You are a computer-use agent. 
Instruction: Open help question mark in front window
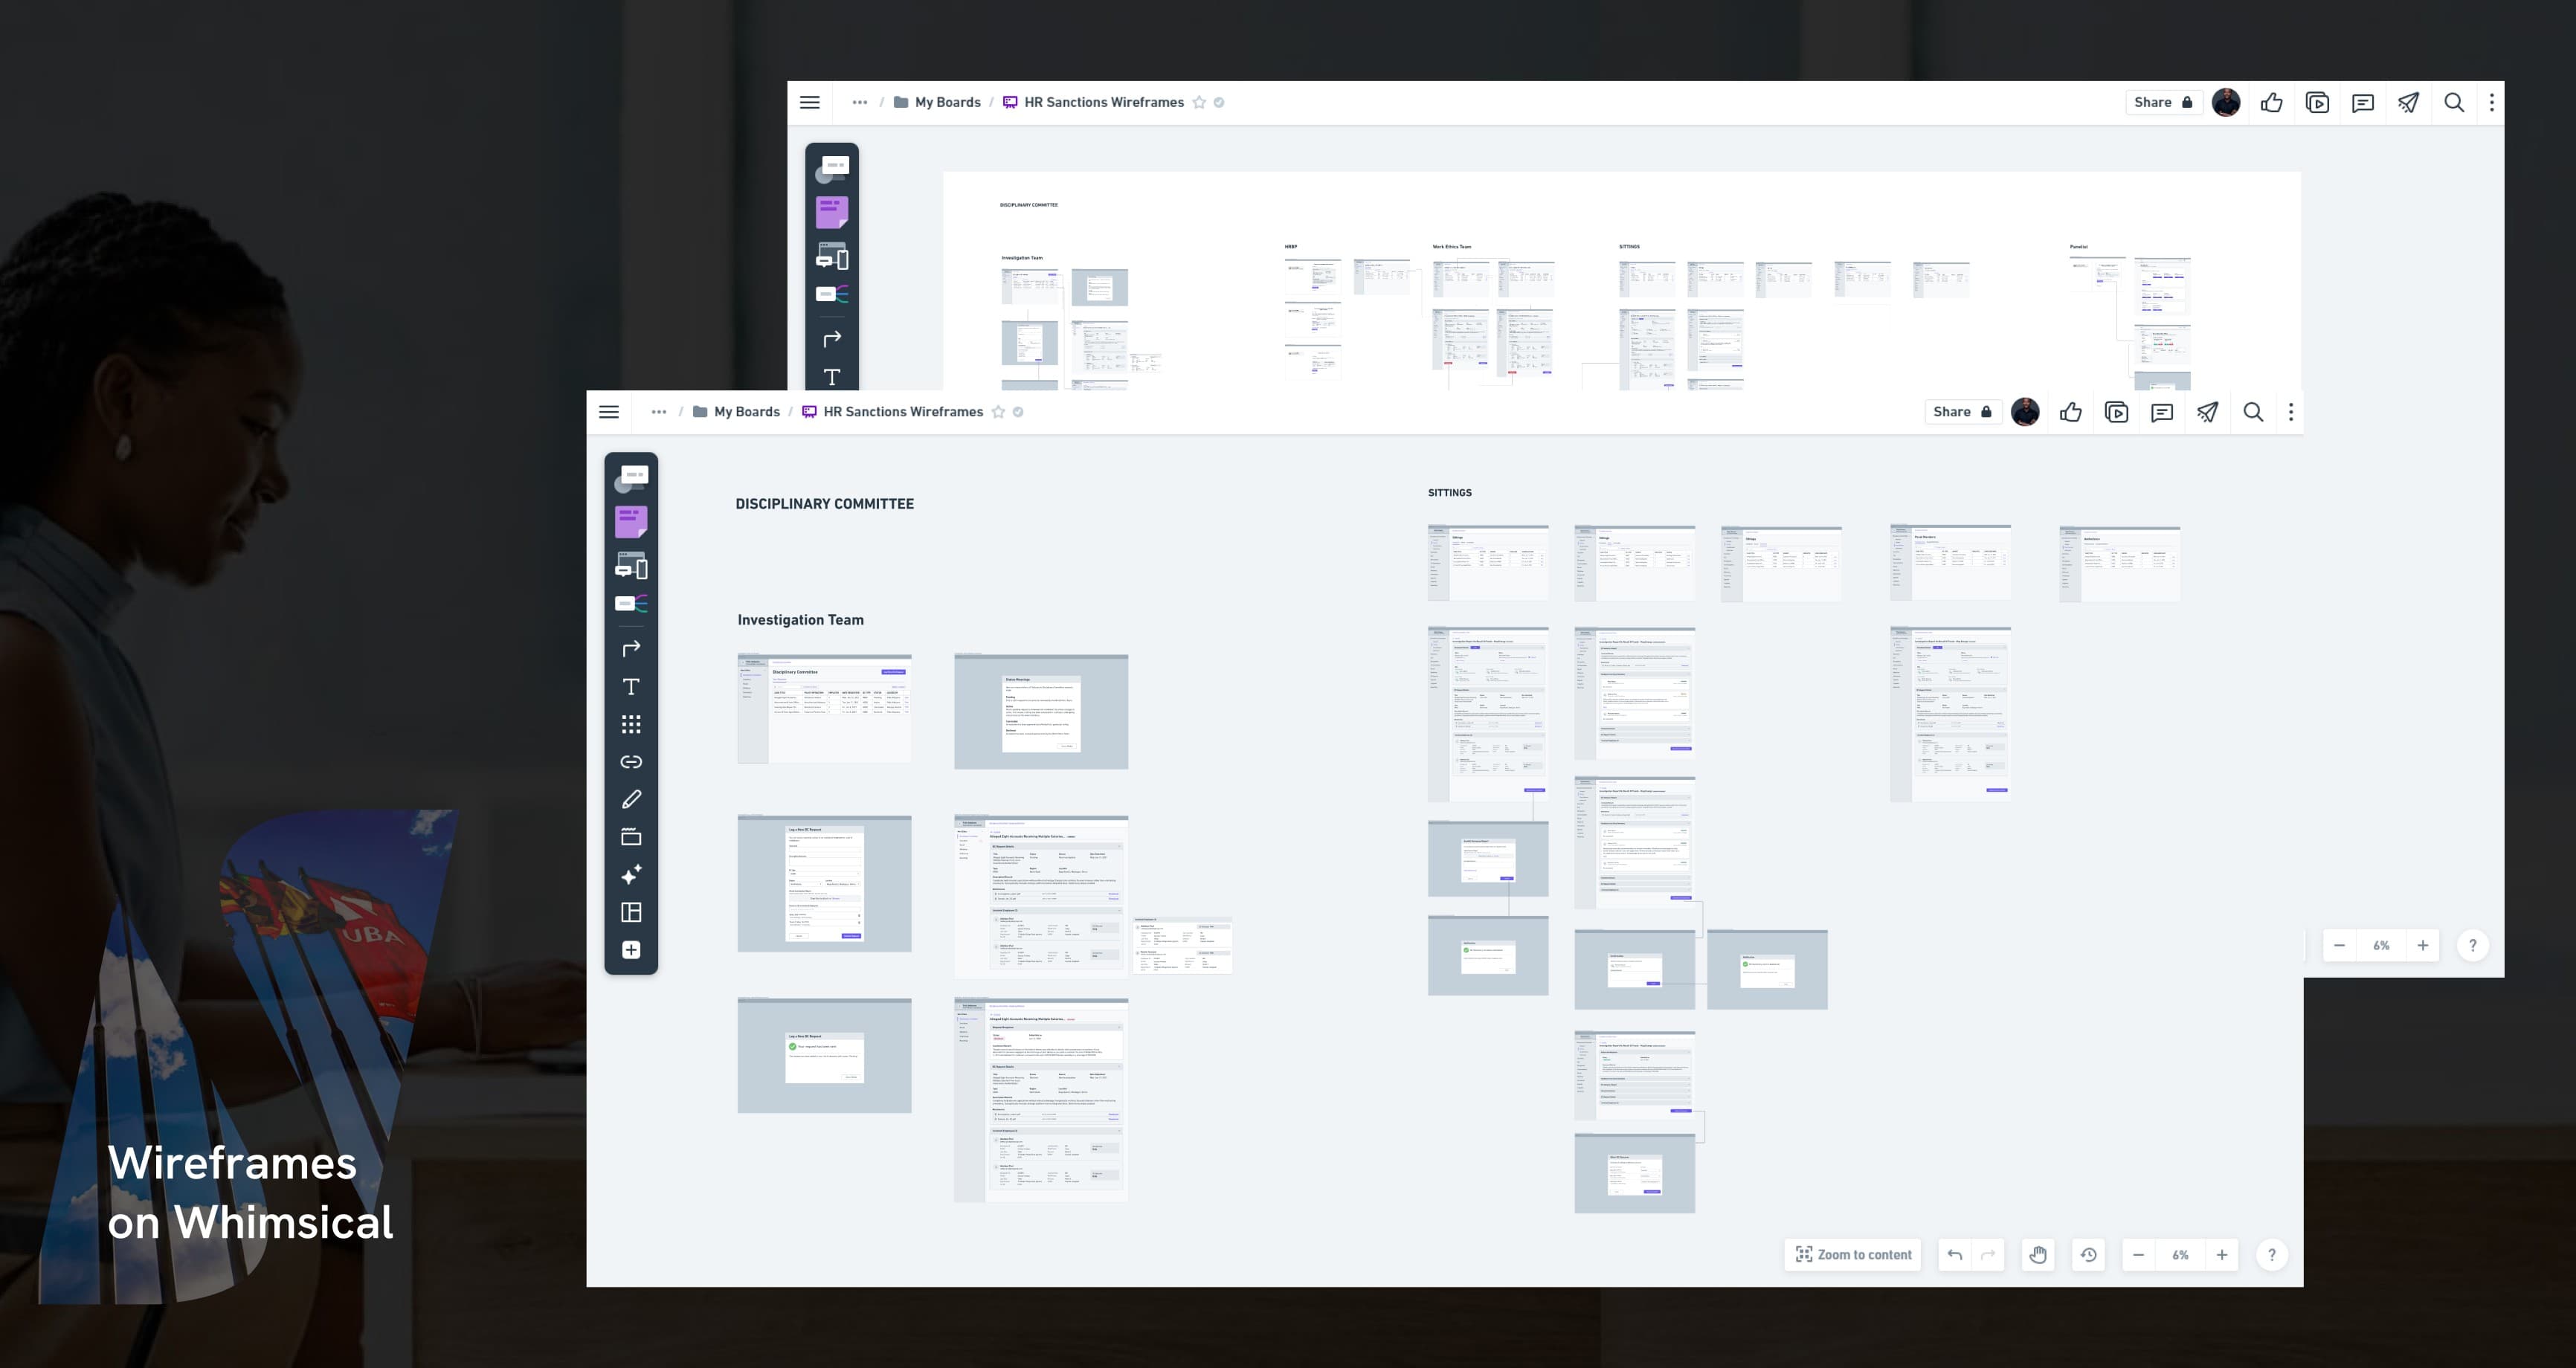2272,1255
